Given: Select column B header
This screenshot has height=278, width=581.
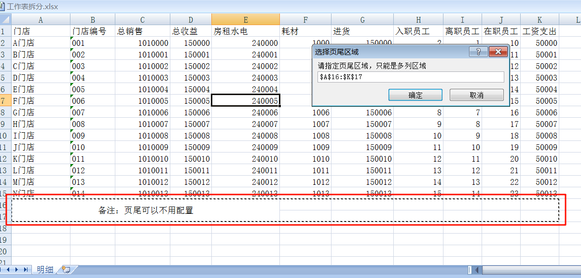Looking at the screenshot, I should coord(93,20).
